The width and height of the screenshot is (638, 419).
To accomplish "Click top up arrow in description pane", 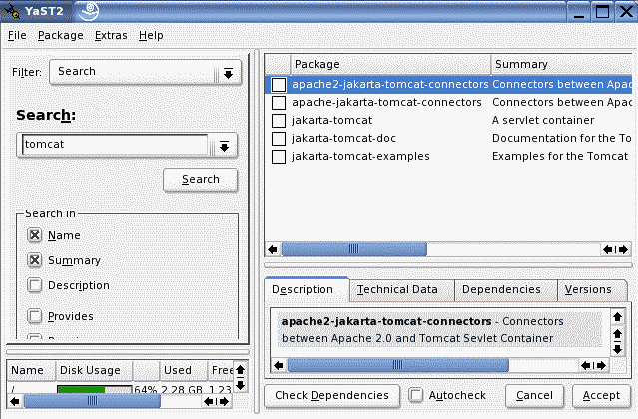I will pyautogui.click(x=617, y=317).
